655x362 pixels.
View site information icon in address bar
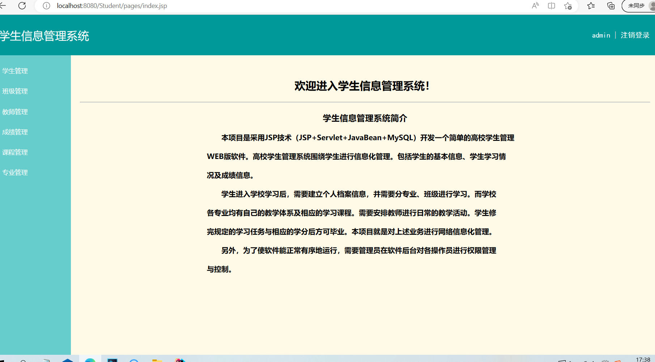46,6
